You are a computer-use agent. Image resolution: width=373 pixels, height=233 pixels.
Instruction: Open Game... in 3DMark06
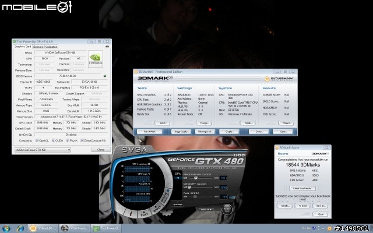pyautogui.click(x=283, y=132)
